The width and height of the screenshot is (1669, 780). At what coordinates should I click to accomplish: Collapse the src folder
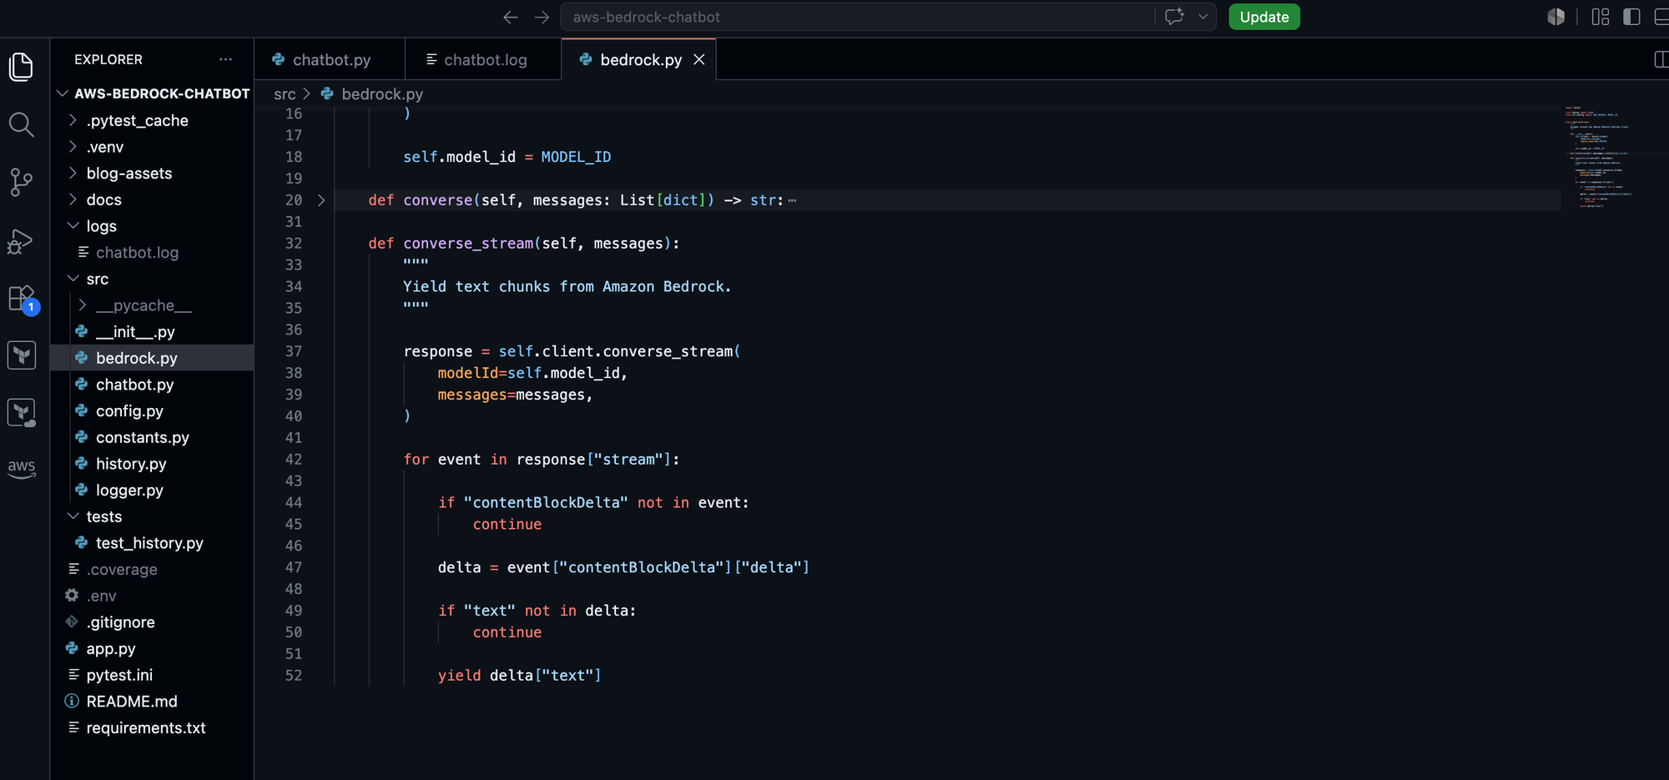pyautogui.click(x=73, y=279)
